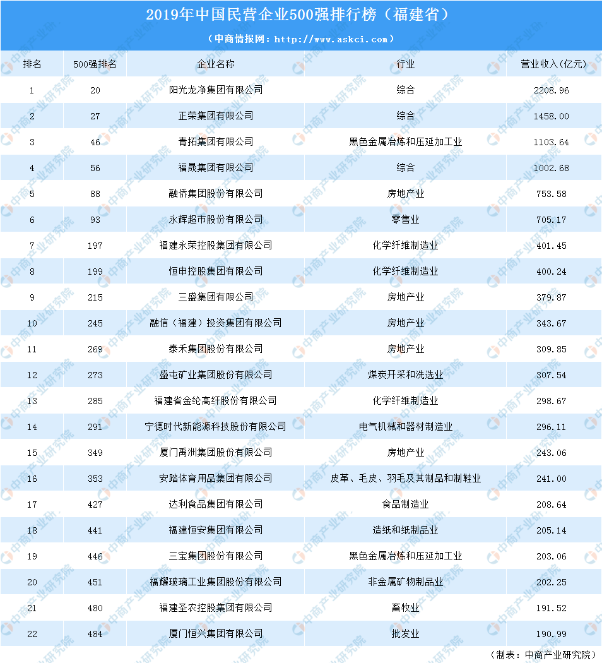This screenshot has height=663, width=602.
Task: Click the footer credit 制表：中商产业研究院
Action: pyautogui.click(x=544, y=655)
